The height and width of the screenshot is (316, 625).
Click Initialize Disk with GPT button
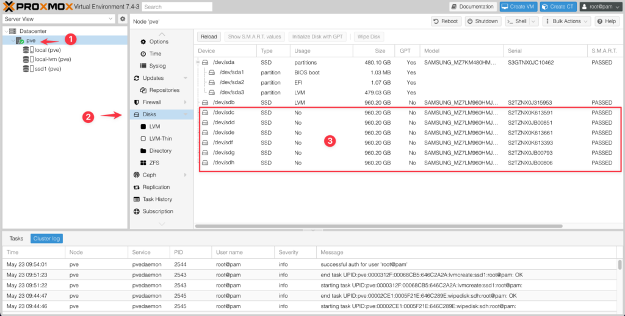click(317, 37)
